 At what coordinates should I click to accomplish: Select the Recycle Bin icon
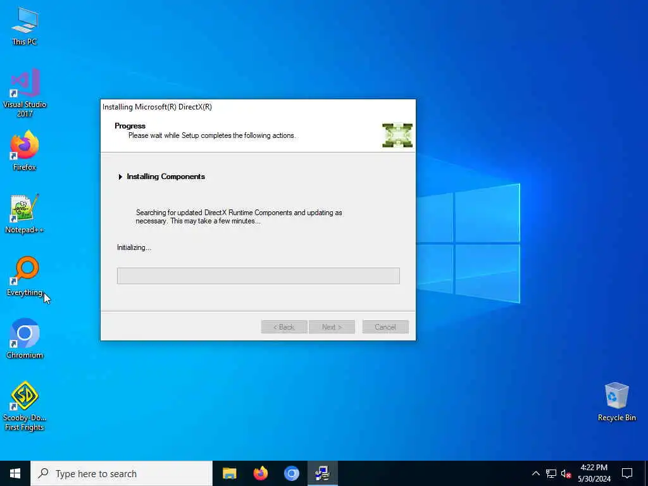[616, 401]
